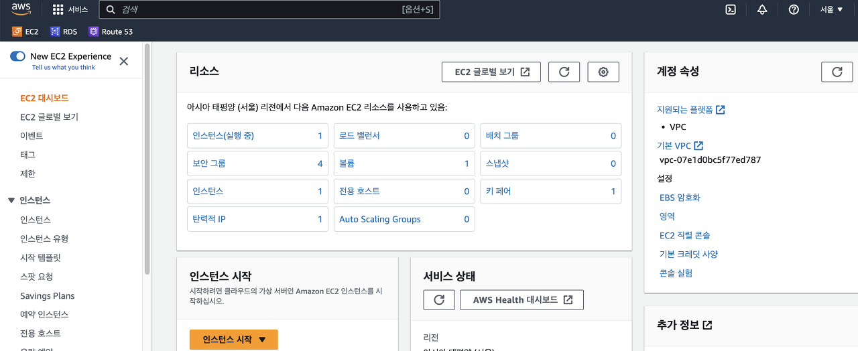Open the RDS favorites shortcut
The width and height of the screenshot is (858, 351).
tap(64, 31)
